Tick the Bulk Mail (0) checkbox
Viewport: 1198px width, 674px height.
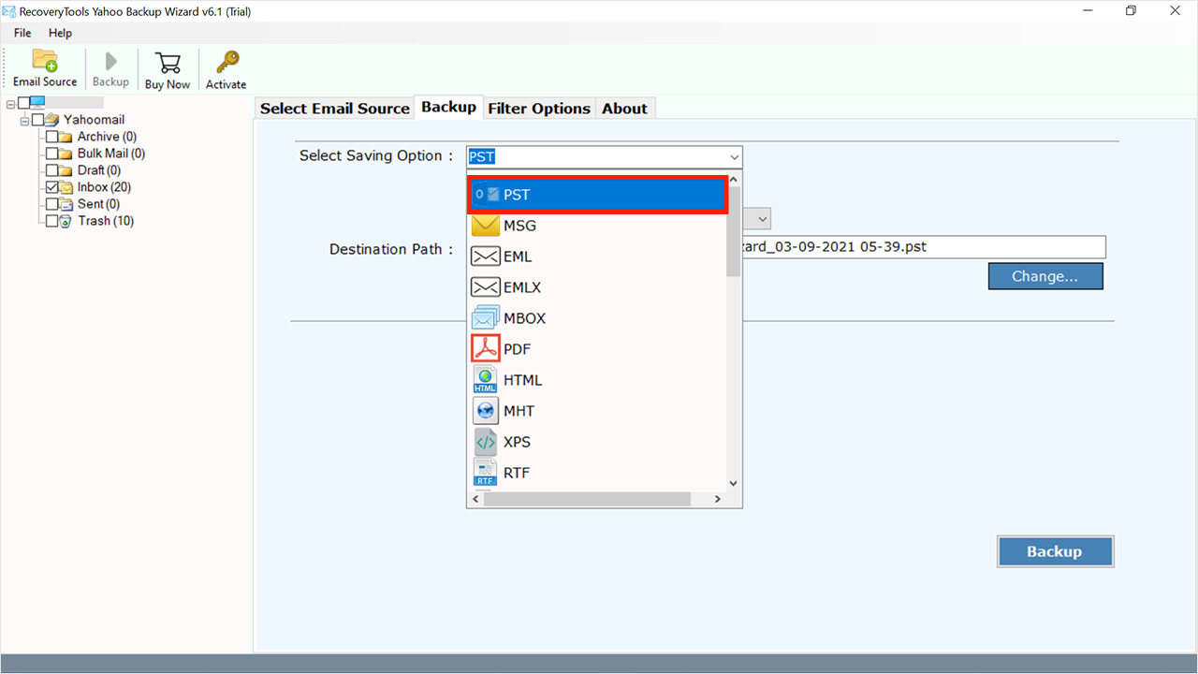[51, 154]
